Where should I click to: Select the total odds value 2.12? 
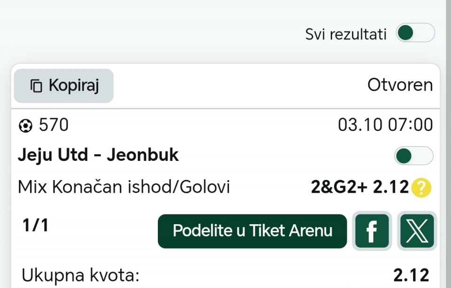point(411,275)
